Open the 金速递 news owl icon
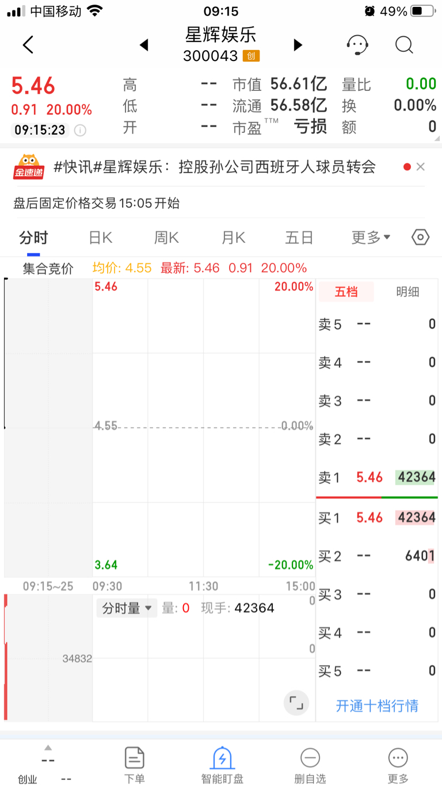Screen dimensions: 442x786 (29, 167)
